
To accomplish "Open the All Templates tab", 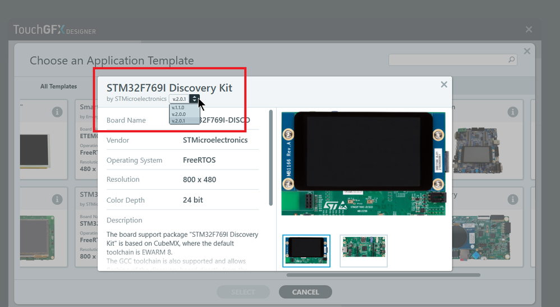I will coord(58,86).
